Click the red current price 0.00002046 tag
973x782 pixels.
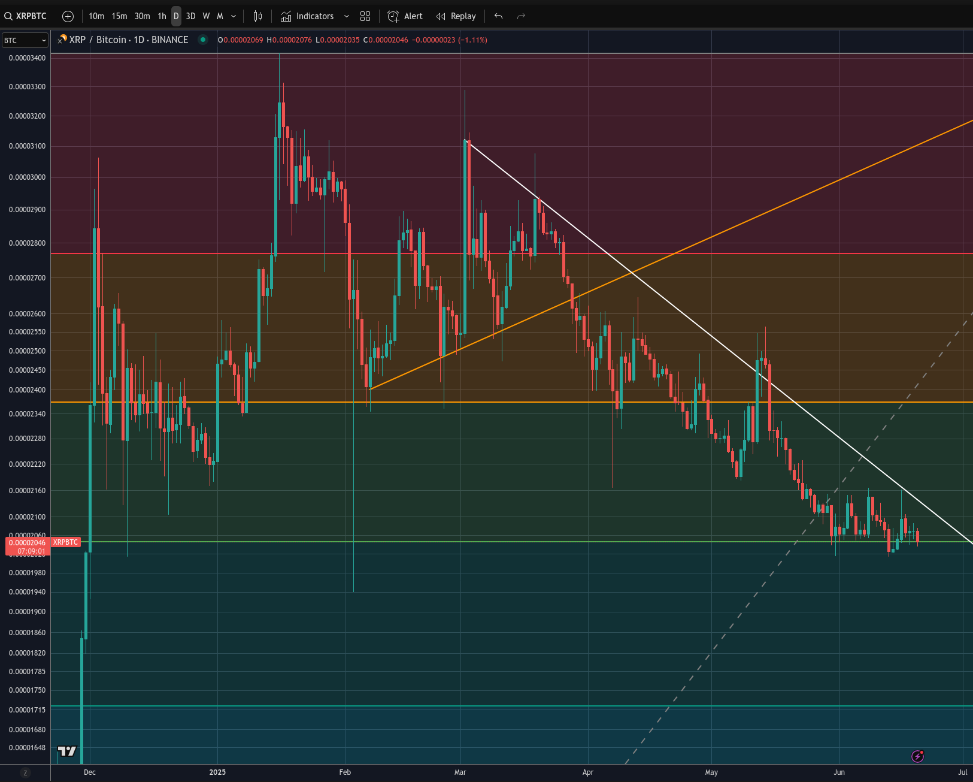27,547
